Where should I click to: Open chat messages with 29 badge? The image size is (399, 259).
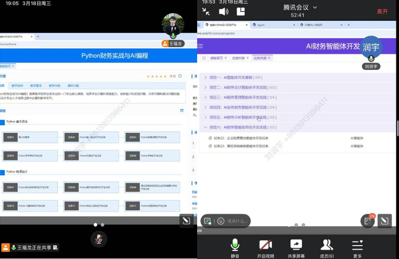click(x=368, y=221)
